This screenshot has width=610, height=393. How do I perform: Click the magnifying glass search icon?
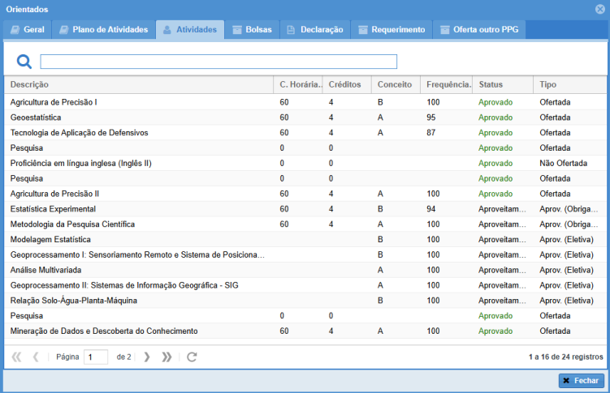tap(24, 62)
